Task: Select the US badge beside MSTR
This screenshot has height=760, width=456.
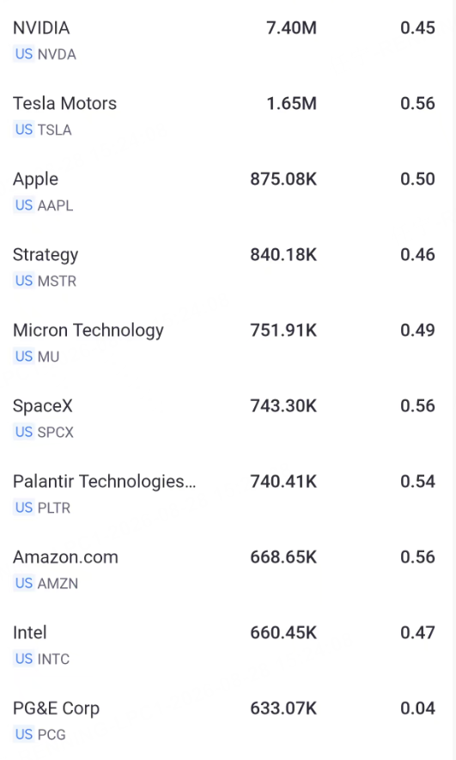Action: click(x=24, y=281)
